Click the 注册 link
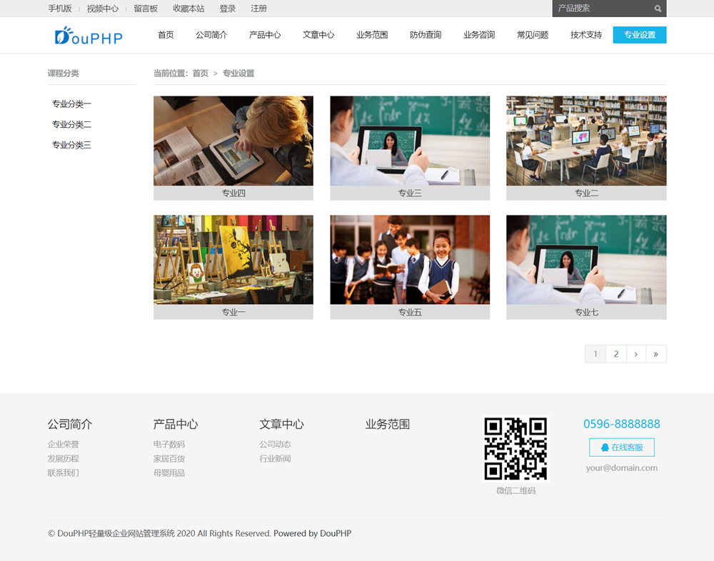This screenshot has height=561, width=714. [258, 8]
